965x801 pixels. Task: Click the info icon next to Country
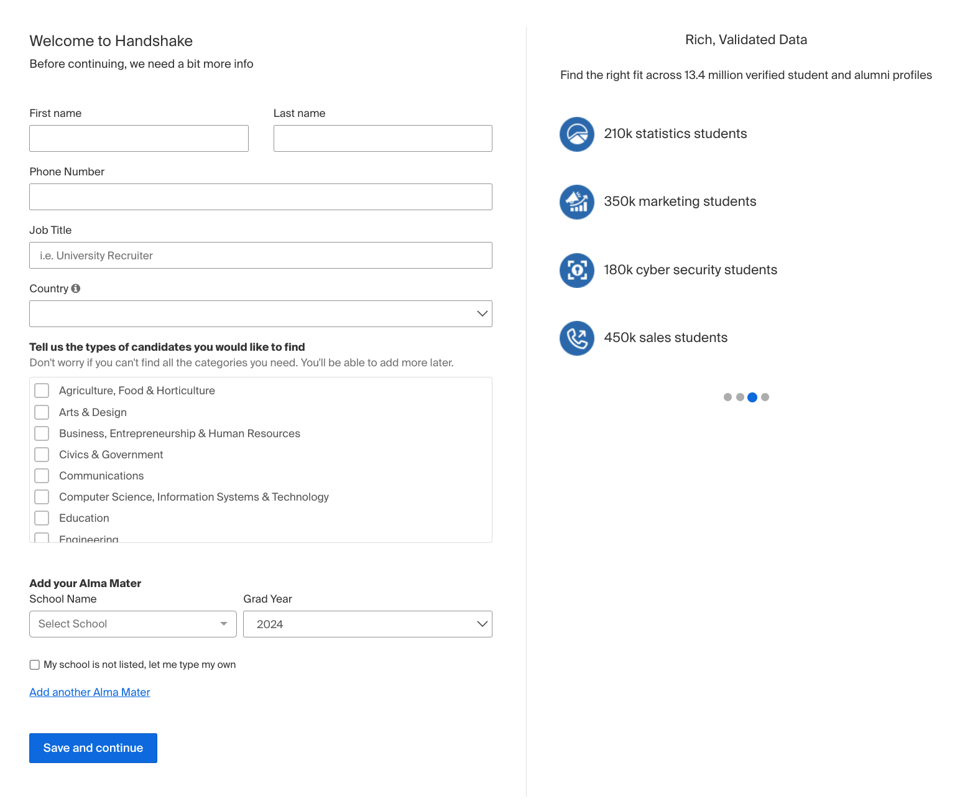[x=76, y=288]
